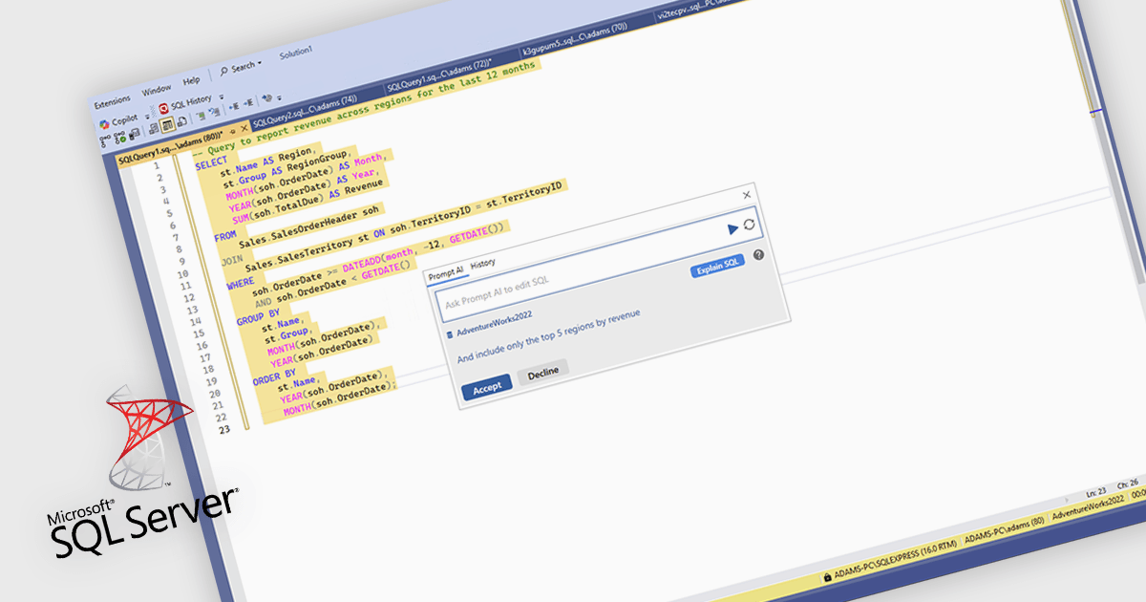Open the toolbar overflow after SQL History
Image resolution: width=1146 pixels, height=602 pixels.
pyautogui.click(x=222, y=97)
